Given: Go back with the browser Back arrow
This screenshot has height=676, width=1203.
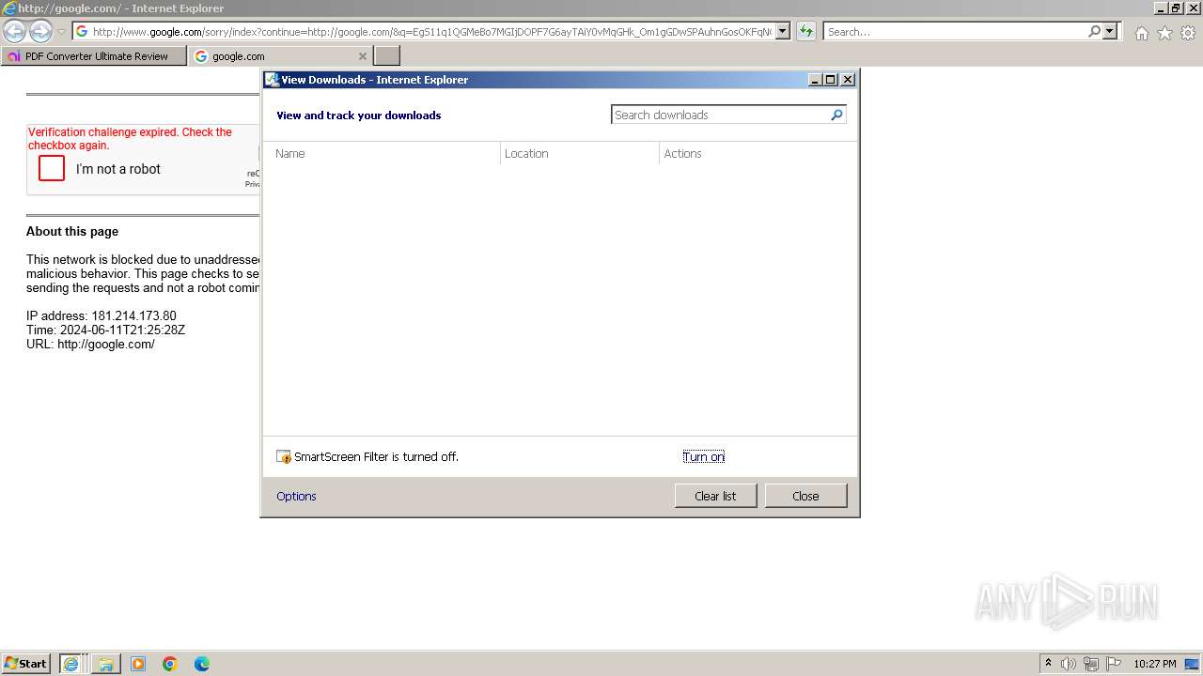Looking at the screenshot, I should [14, 32].
